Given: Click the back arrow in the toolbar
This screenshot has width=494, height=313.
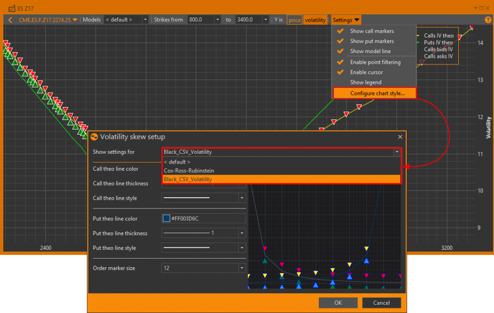Looking at the screenshot, I should tap(11, 20).
